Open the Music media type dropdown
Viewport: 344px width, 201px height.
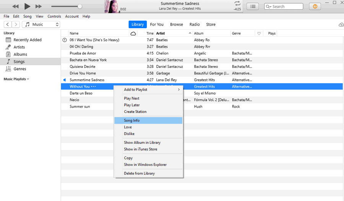[x=41, y=24]
